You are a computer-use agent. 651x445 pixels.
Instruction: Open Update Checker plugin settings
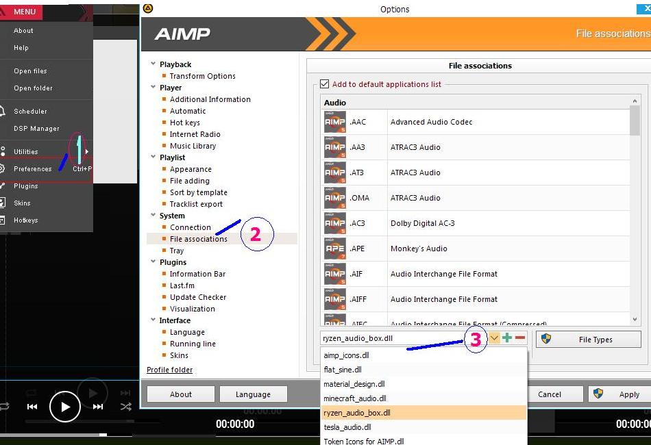pos(198,297)
